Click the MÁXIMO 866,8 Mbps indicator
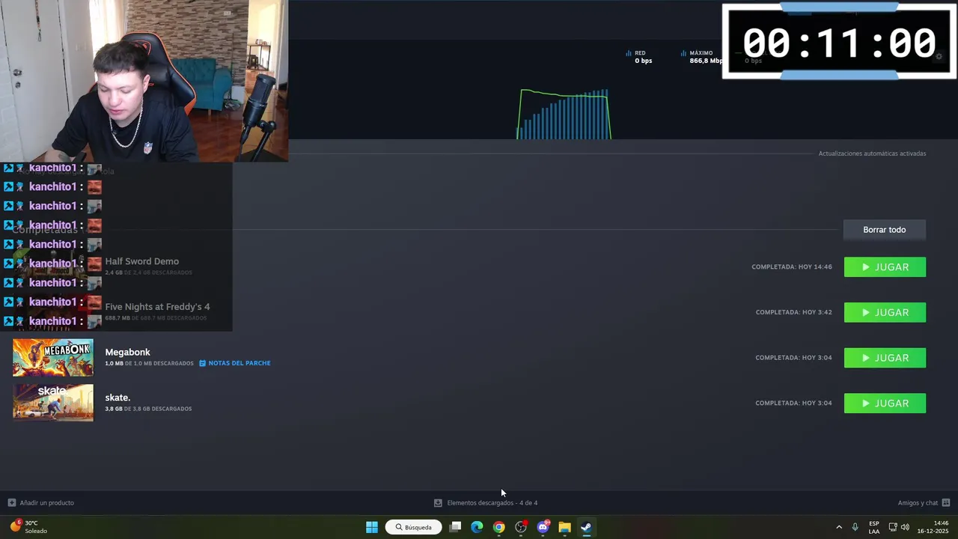 [x=702, y=57]
